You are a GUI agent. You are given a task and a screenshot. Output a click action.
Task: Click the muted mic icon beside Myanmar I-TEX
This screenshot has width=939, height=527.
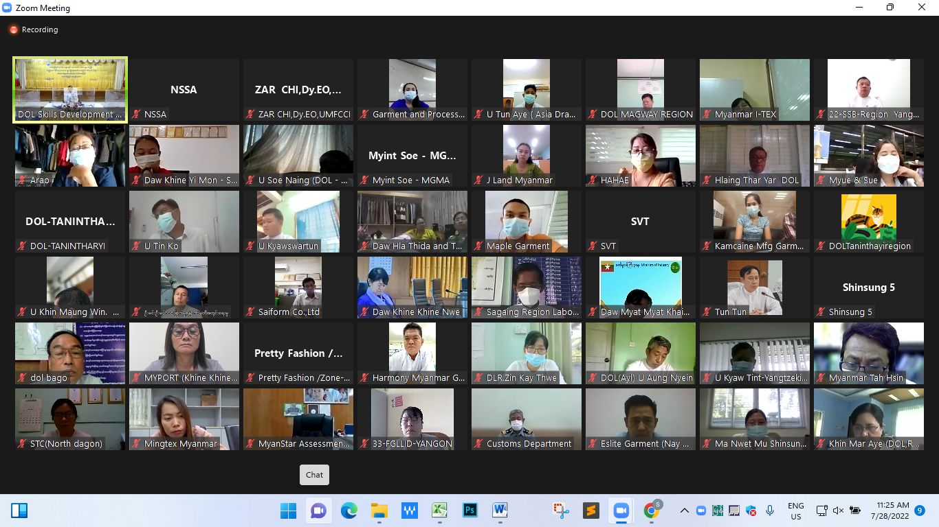[x=707, y=115]
